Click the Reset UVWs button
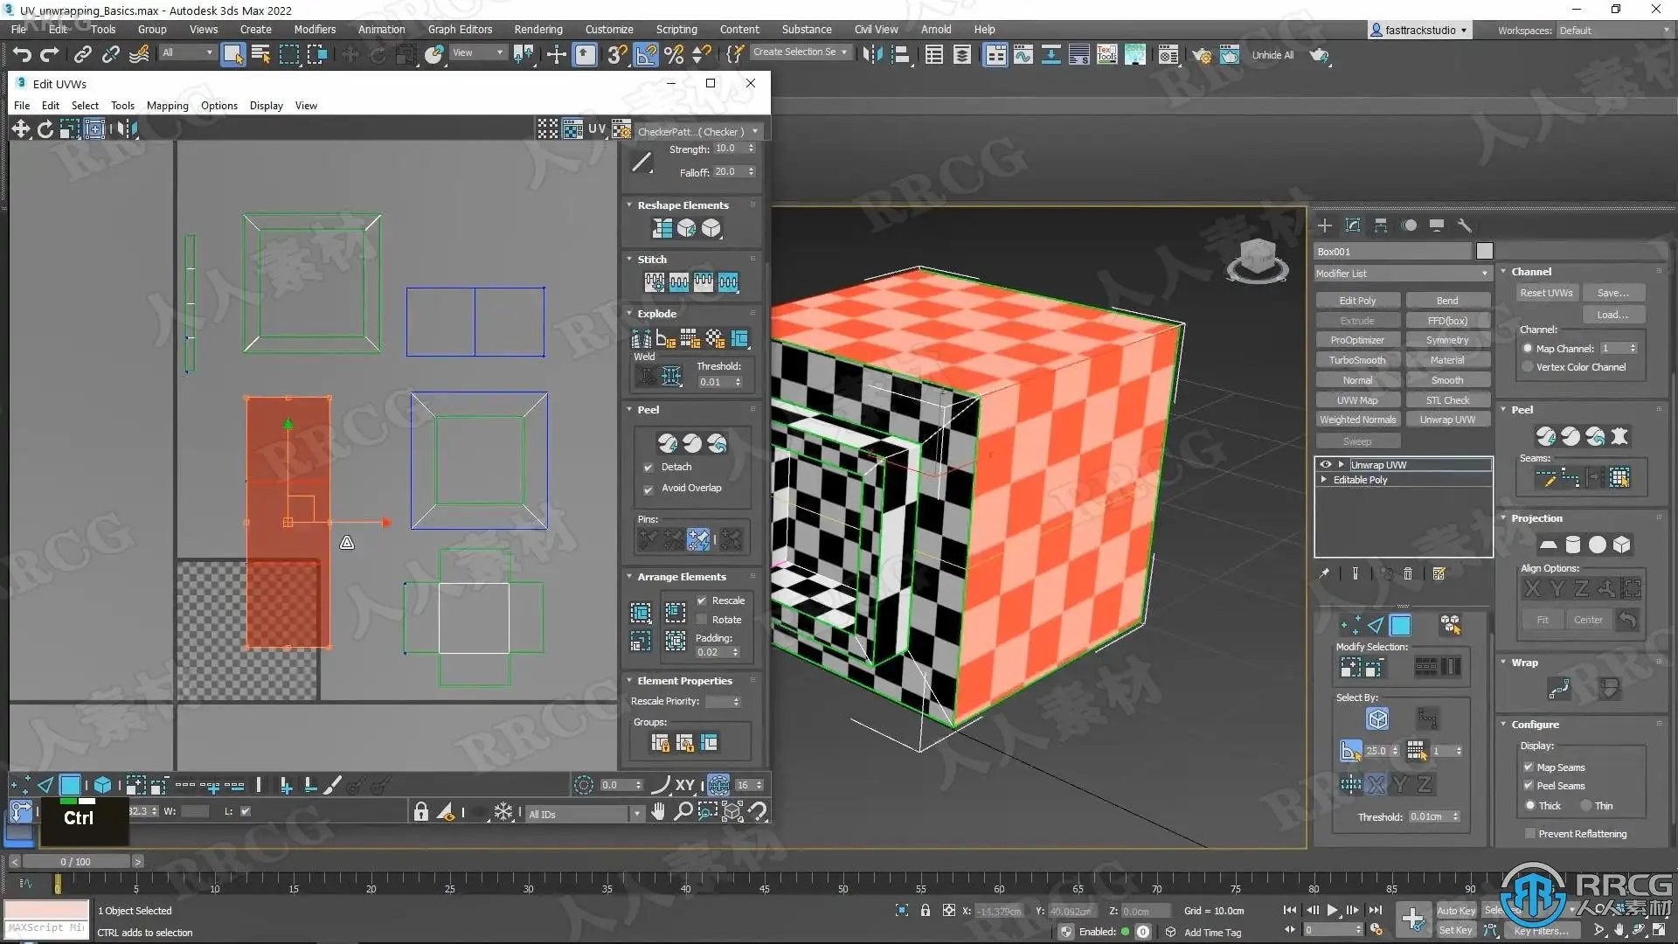1678x944 pixels. [1545, 293]
